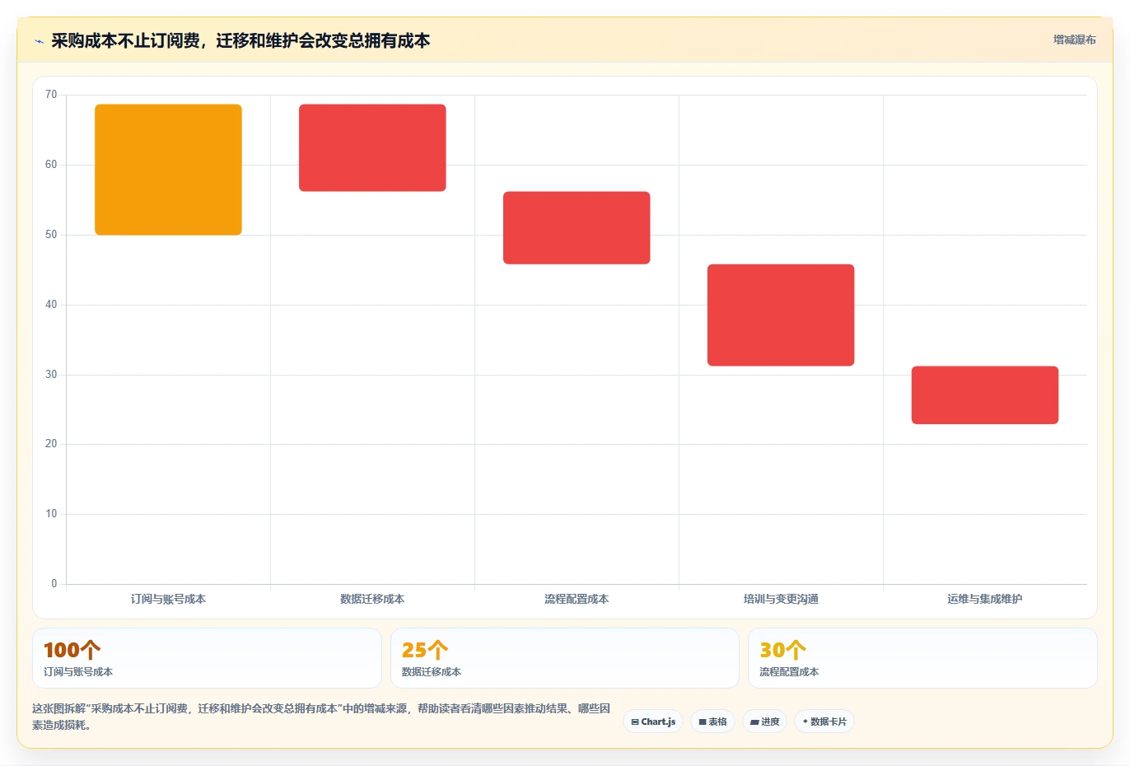Select the orange 订阅与账号成本 bar
Viewport: 1130px width, 766px height.
point(168,170)
